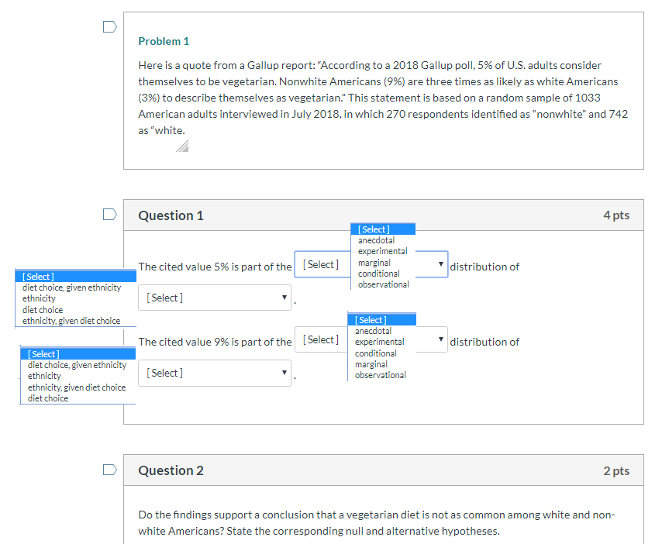This screenshot has width=662, height=544.
Task: Choose "anecdotal" in the 5% distribution type list
Action: click(x=377, y=240)
